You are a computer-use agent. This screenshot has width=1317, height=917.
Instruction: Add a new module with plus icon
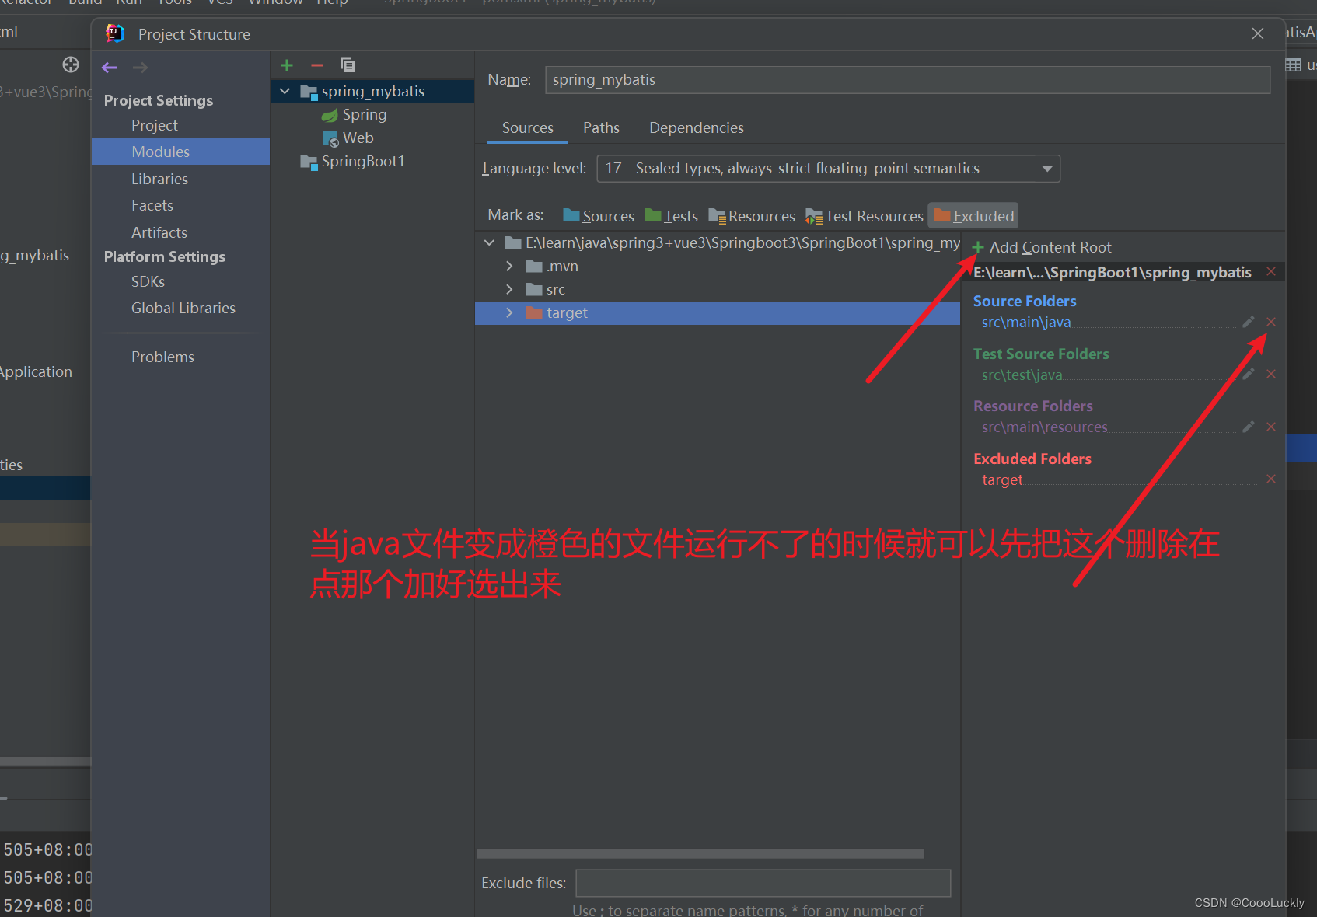point(287,65)
